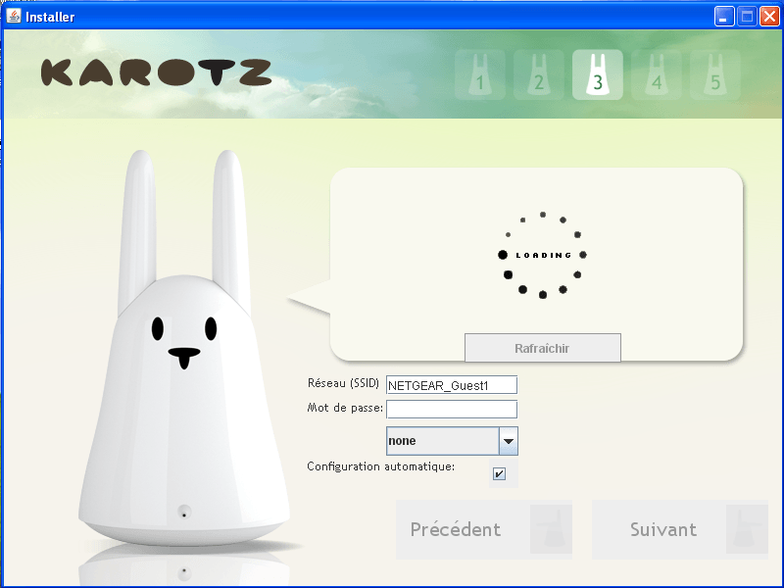Select step 5 rabbit icon
This screenshot has height=588, width=784.
click(715, 74)
